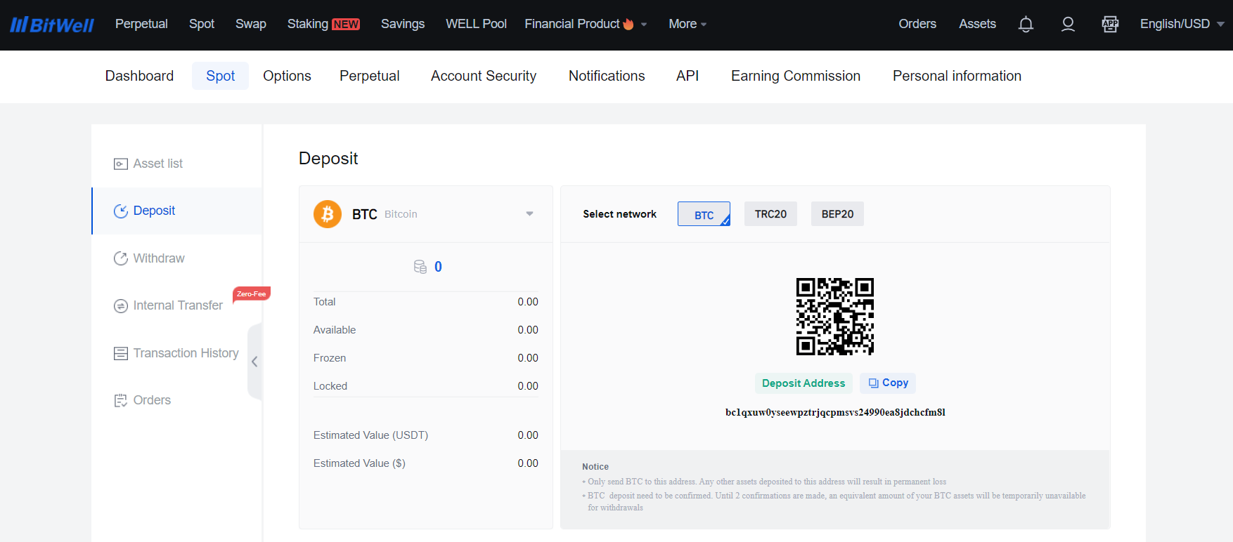This screenshot has width=1233, height=542.
Task: Expand the Financial Product dropdown arrow
Action: [644, 25]
